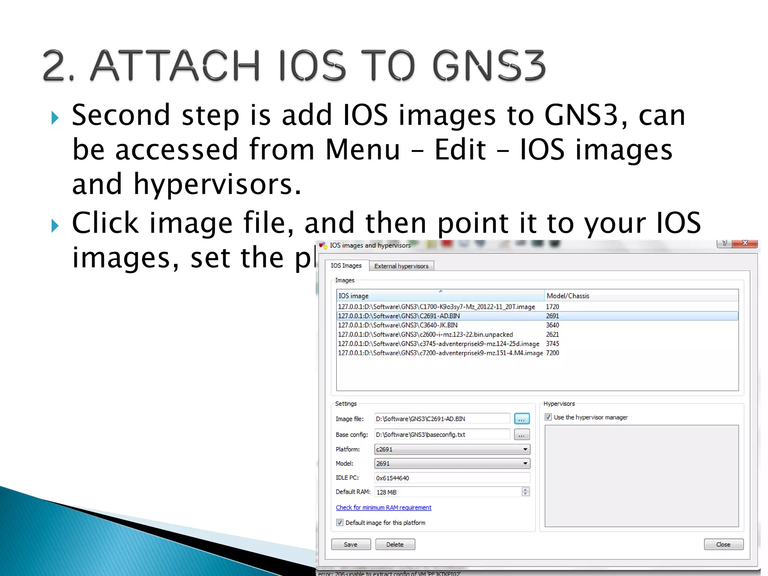
Task: Open the Platform dropdown showing c2691
Action: click(x=452, y=449)
